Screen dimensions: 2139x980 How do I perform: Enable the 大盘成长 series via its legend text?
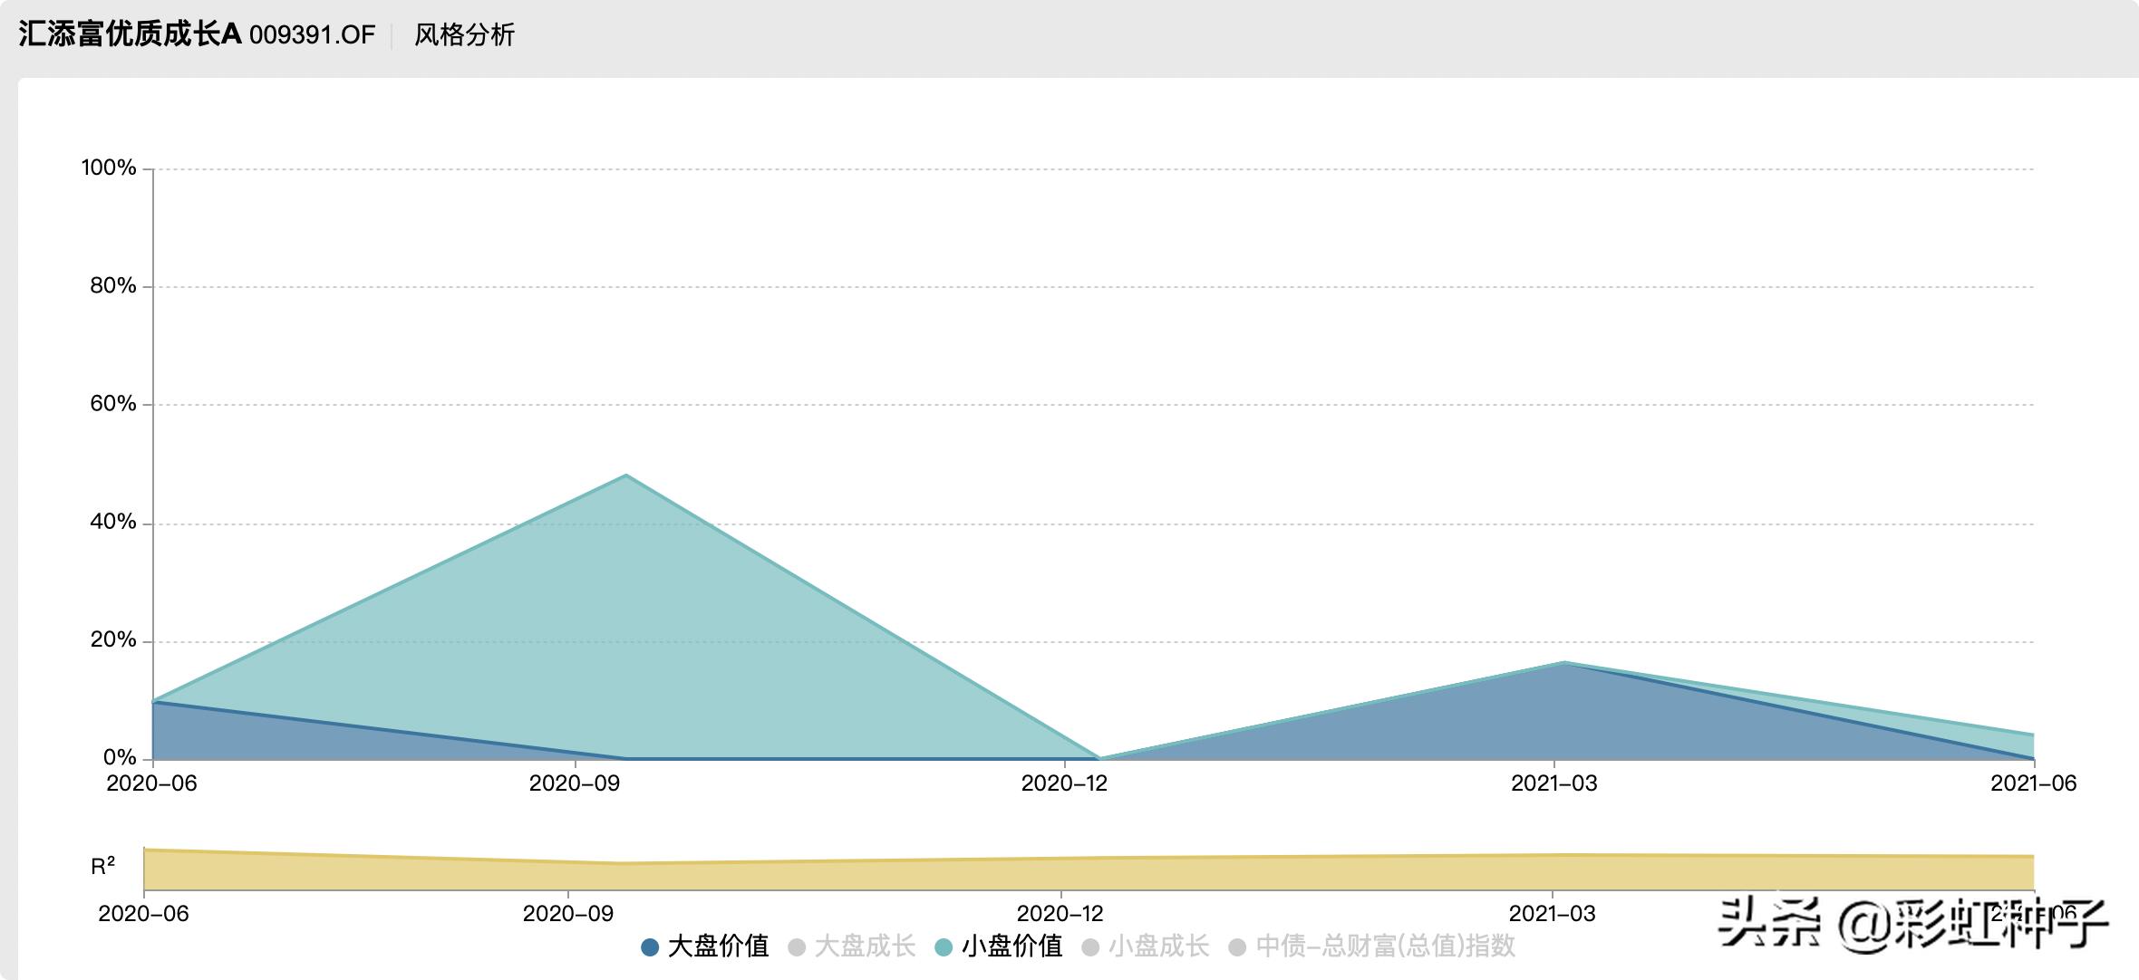click(x=865, y=946)
